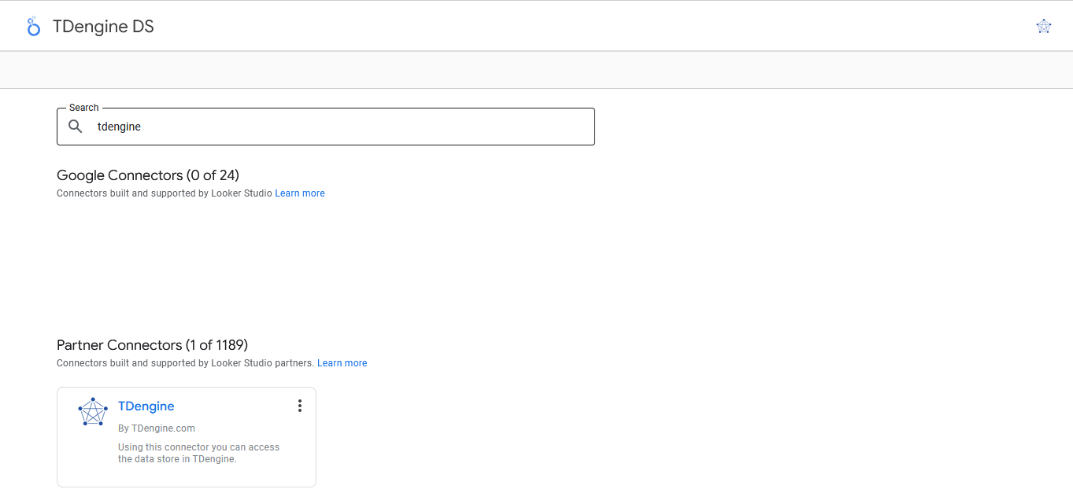Click the TDengine connector logo icon

pyautogui.click(x=93, y=412)
